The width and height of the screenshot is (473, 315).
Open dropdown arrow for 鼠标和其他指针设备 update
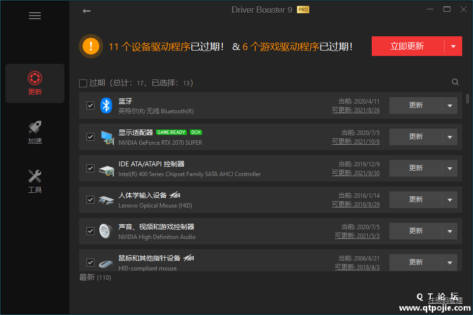[450, 262]
